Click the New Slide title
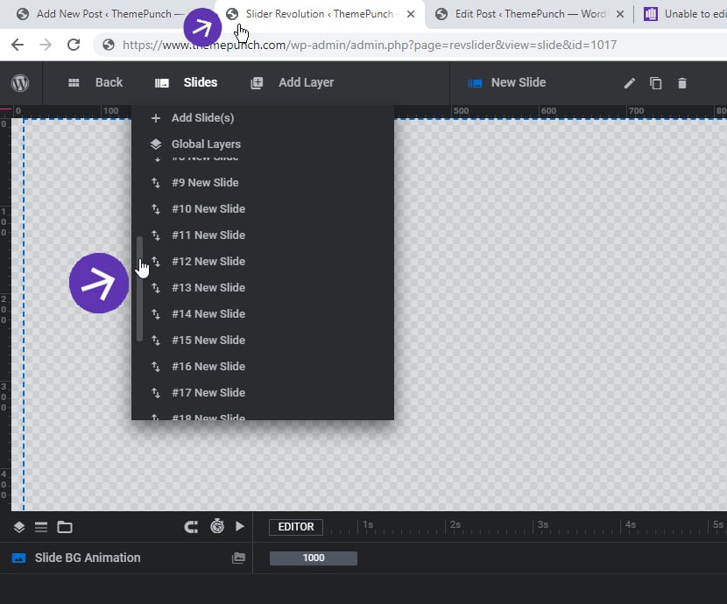This screenshot has height=604, width=727. click(x=519, y=82)
